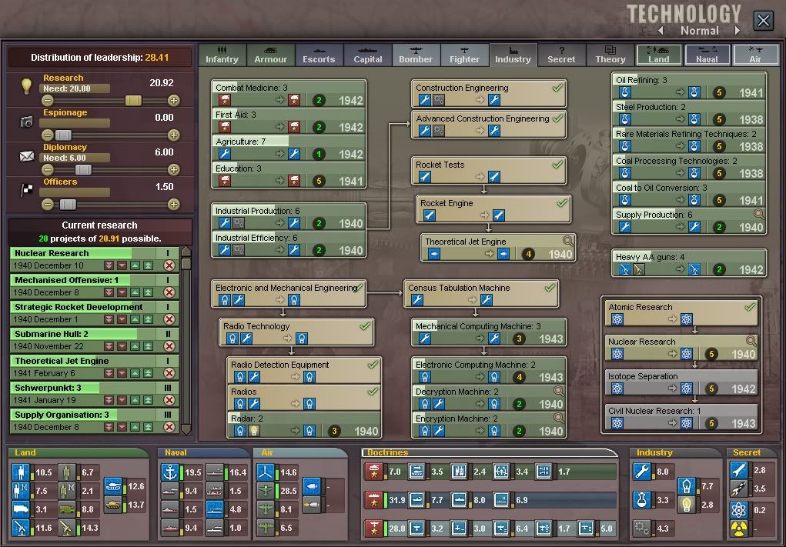
Task: Open the Secret technologies tab
Action: click(561, 55)
